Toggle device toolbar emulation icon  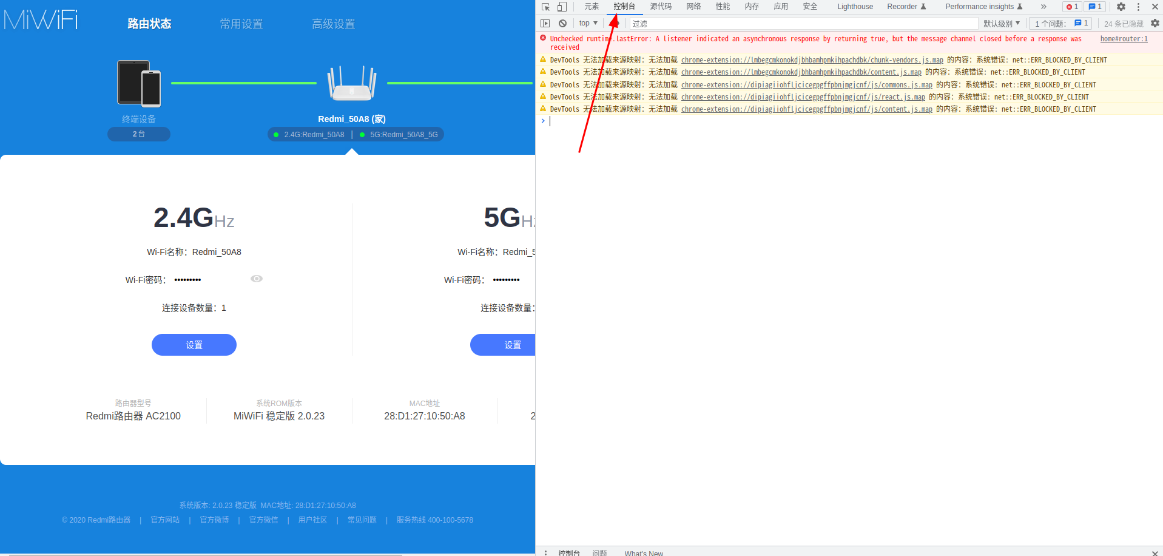pos(562,7)
